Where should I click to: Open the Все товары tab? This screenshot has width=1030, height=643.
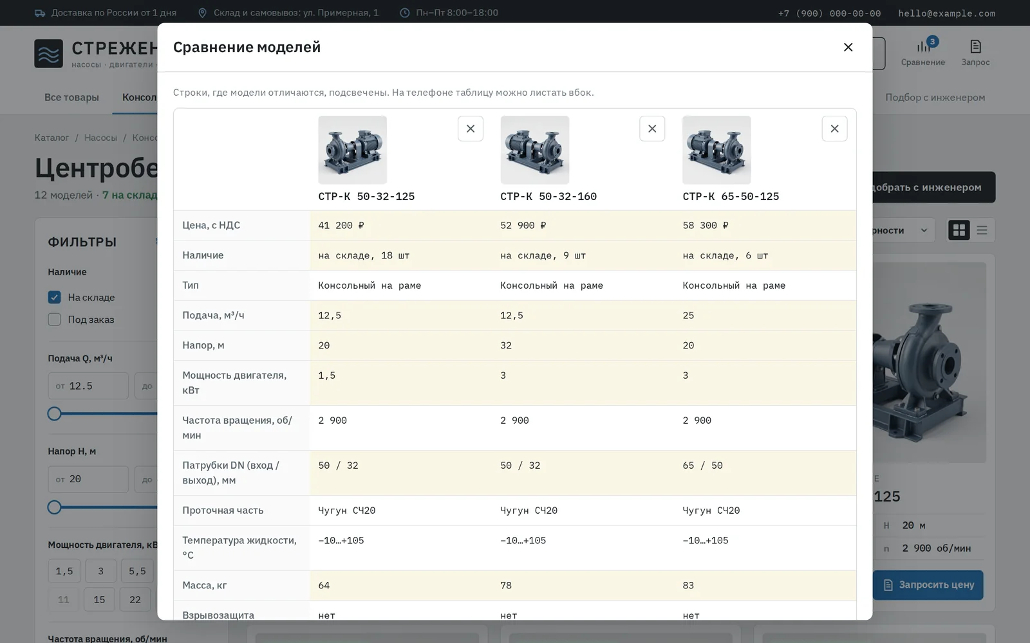pyautogui.click(x=71, y=97)
